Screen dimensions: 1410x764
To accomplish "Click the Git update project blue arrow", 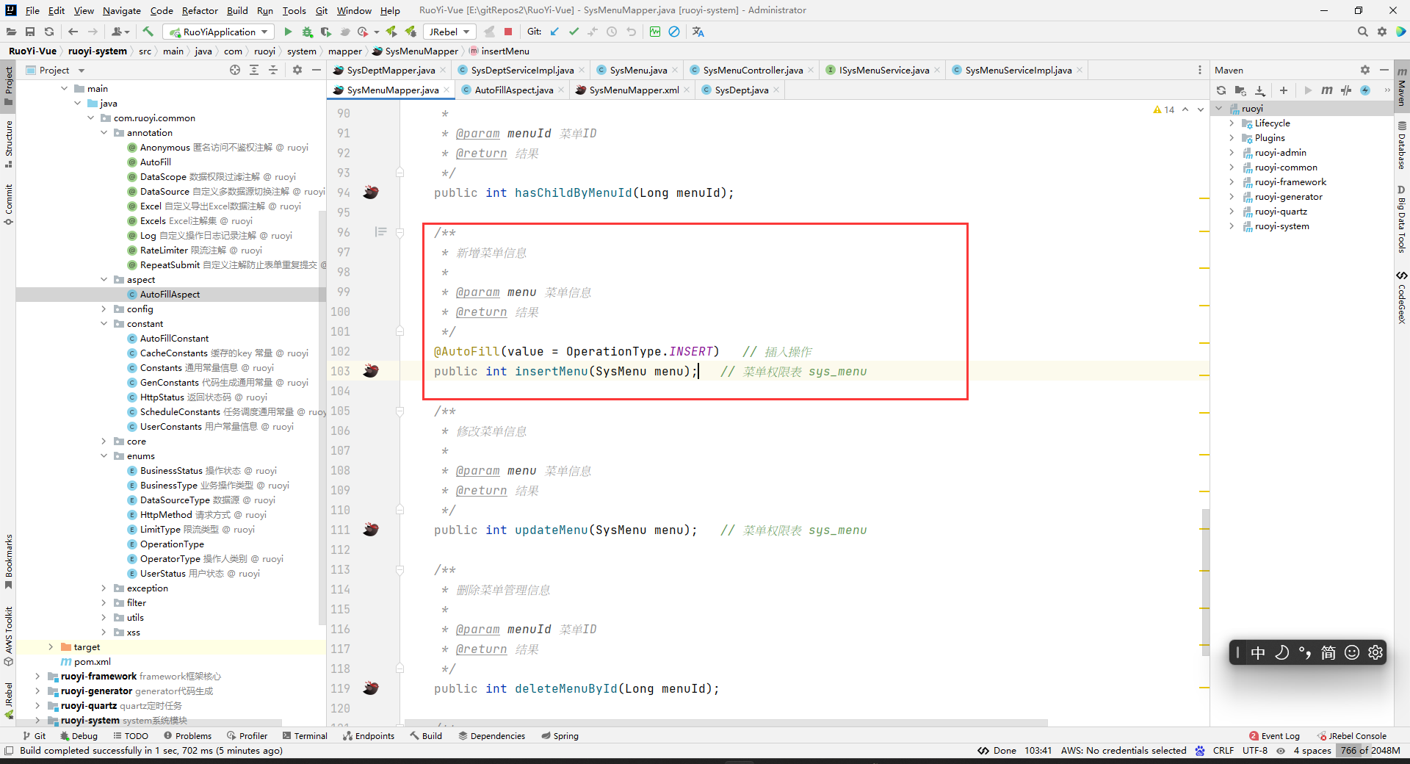I will (554, 32).
